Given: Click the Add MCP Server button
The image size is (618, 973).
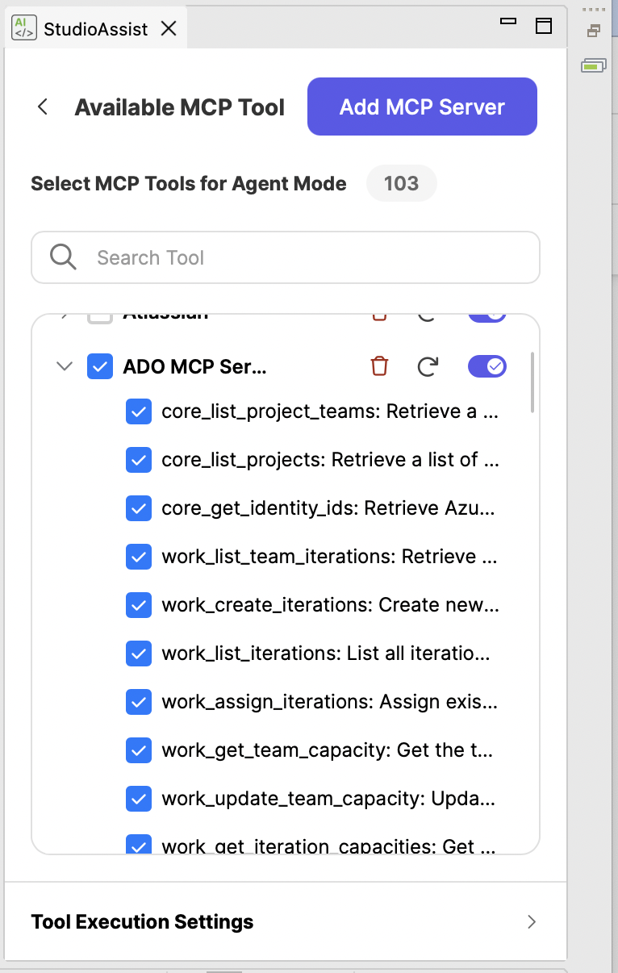Looking at the screenshot, I should pos(421,106).
